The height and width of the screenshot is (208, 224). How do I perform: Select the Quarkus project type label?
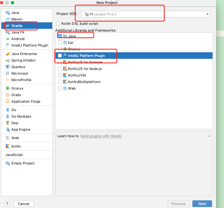coord(18,67)
